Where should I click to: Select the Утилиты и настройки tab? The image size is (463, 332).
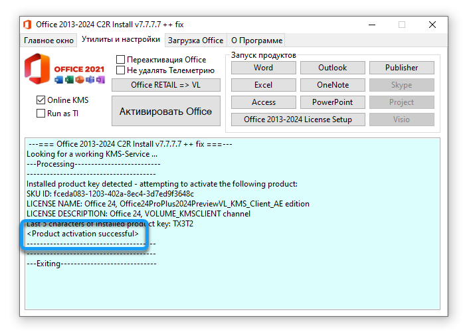pyautogui.click(x=121, y=40)
